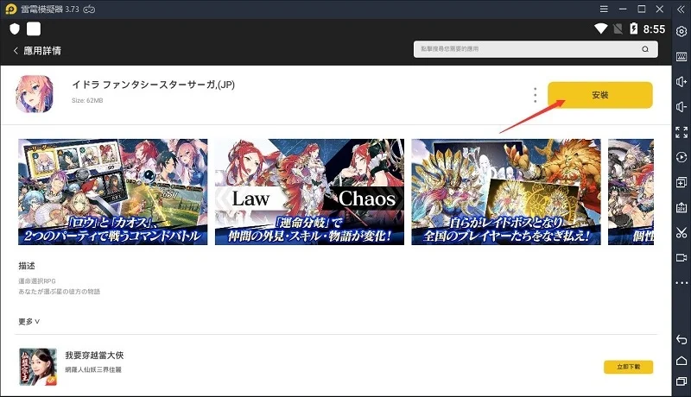This screenshot has height=397, width=691.
Task: Click the Idola app icon
Action: click(35, 94)
